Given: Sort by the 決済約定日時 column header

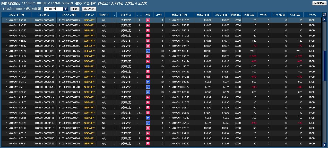Looking at the screenshot, I should tap(16, 15).
